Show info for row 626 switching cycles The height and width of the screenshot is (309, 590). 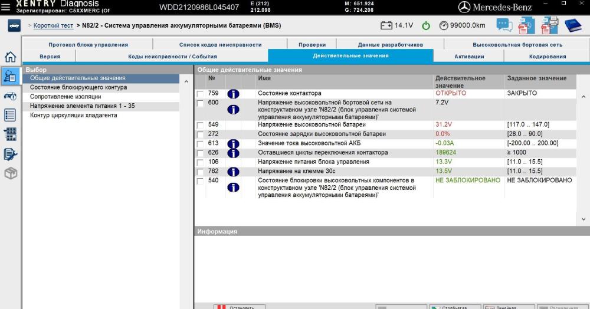[x=233, y=153]
